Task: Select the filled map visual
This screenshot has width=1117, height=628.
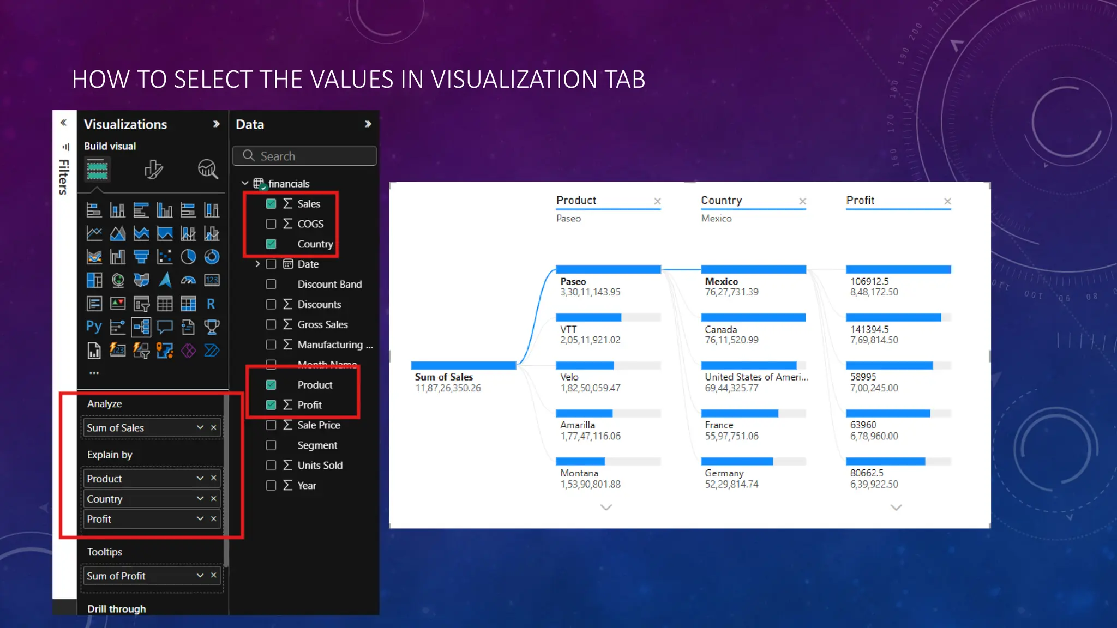Action: click(141, 280)
